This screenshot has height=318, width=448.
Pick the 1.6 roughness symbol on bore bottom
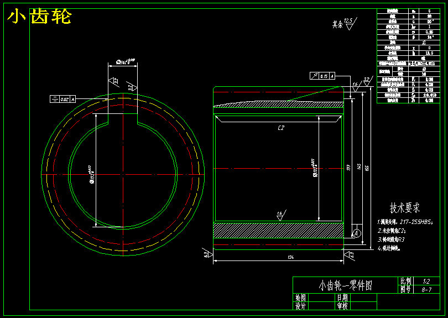click(281, 216)
